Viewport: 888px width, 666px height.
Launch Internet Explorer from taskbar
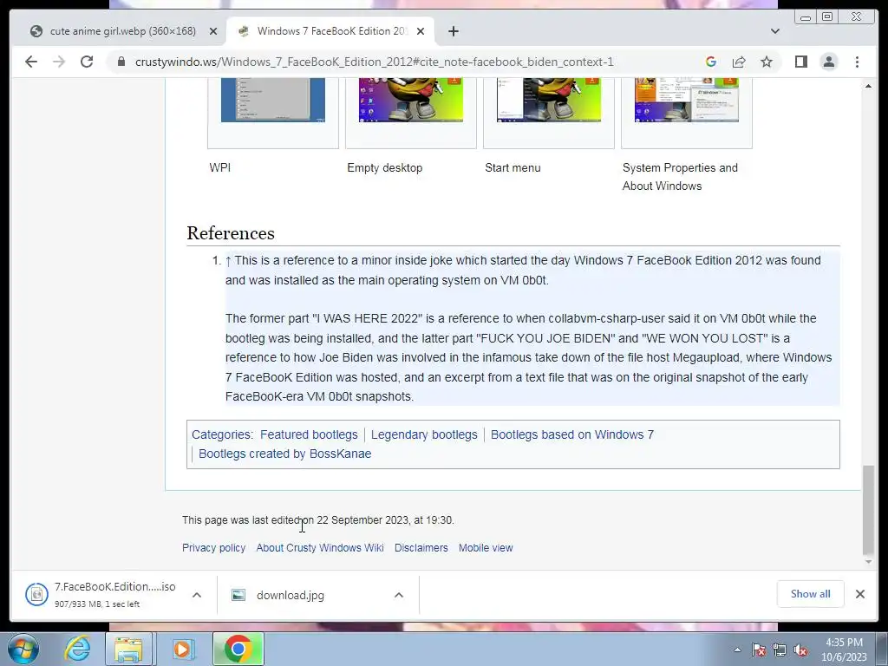pyautogui.click(x=76, y=649)
